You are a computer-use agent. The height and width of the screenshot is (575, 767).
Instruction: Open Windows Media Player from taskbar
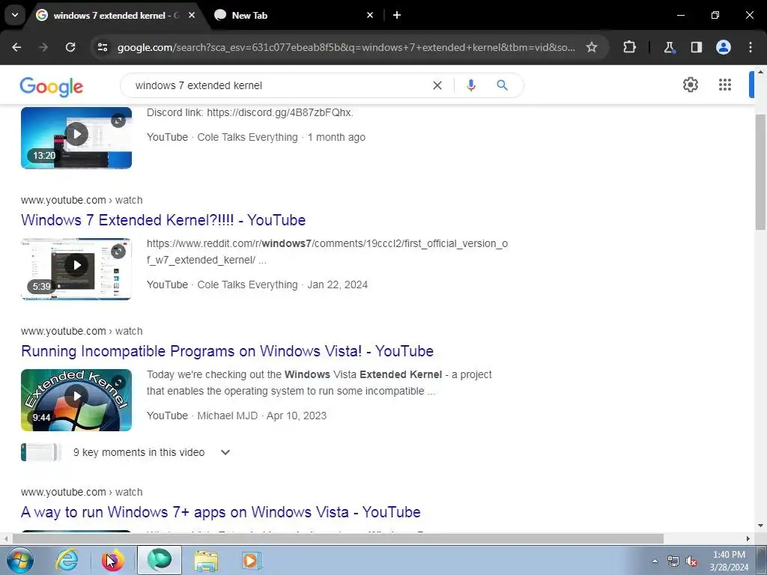coord(251,560)
